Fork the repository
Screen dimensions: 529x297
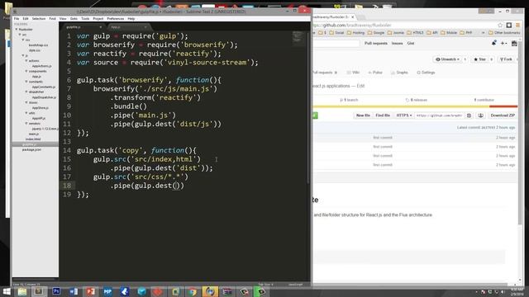[x=506, y=59]
